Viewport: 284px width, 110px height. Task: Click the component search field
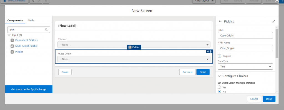[x=29, y=30]
